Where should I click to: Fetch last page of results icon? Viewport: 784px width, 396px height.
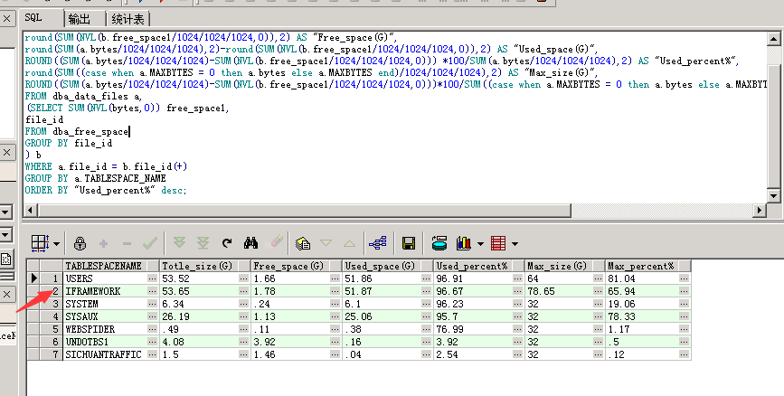(203, 243)
